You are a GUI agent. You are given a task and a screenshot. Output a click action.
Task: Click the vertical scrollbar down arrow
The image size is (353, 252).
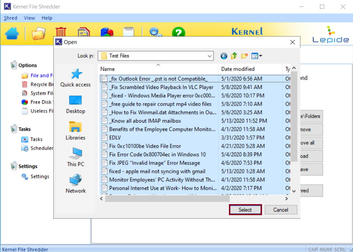(294, 191)
